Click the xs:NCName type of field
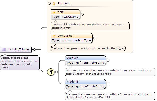 70,17
